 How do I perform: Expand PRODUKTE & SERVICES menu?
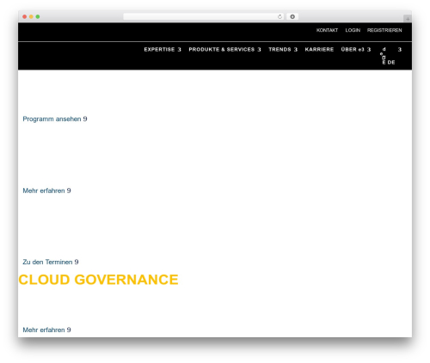[x=224, y=50]
